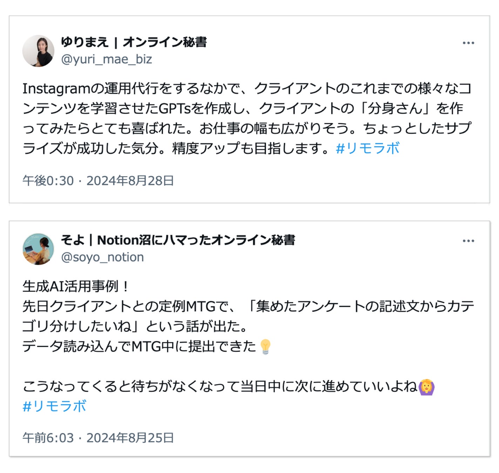Click the person gesturing OK emoji

(427, 387)
